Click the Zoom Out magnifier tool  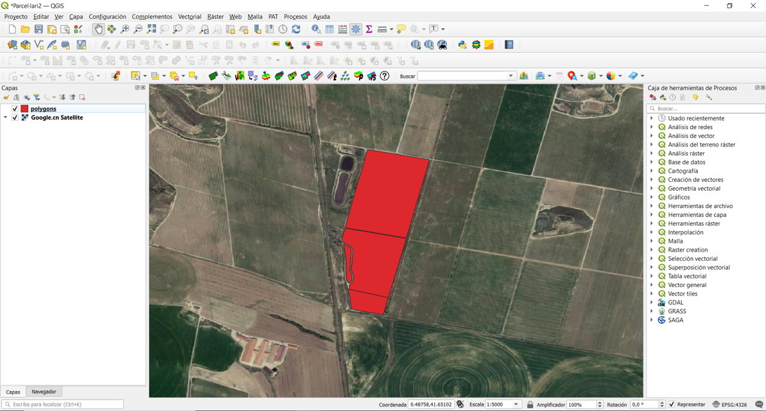[138, 30]
